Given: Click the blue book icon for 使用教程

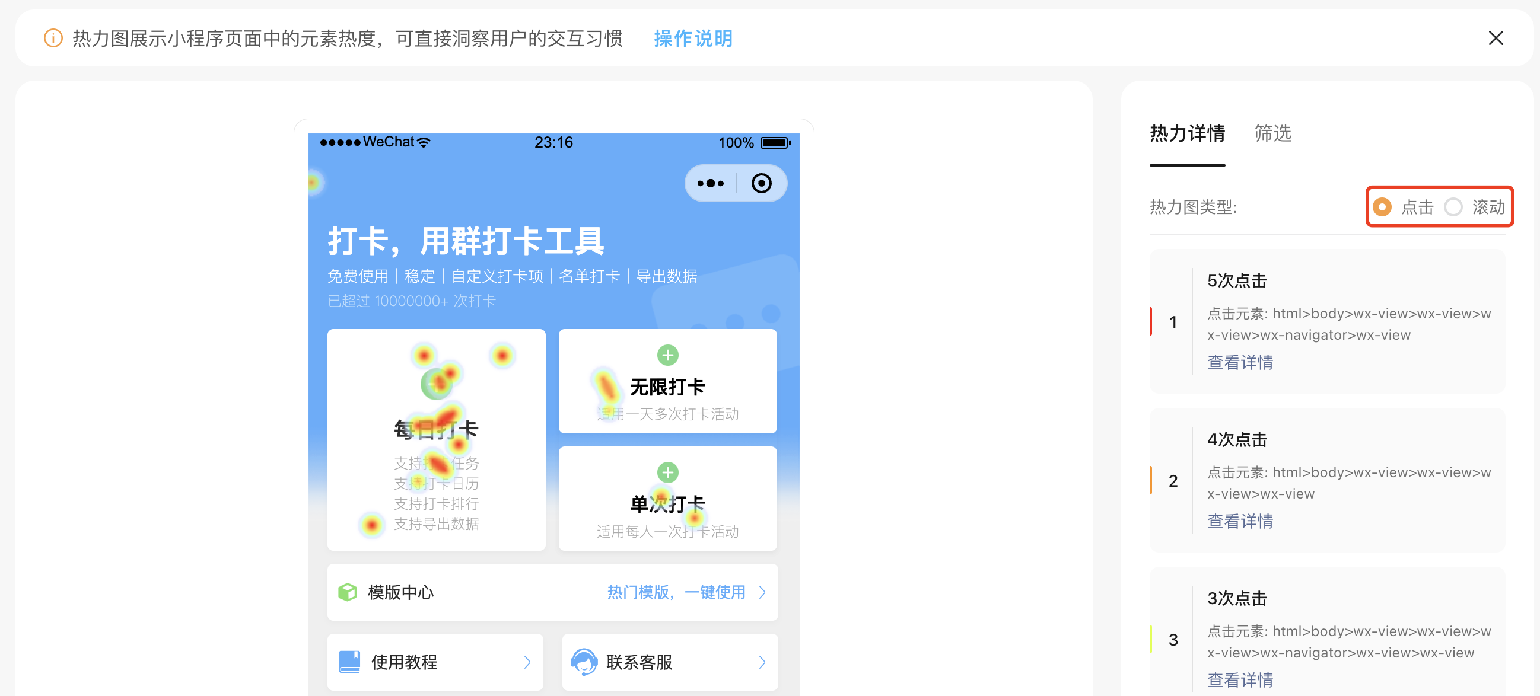Looking at the screenshot, I should [x=349, y=662].
